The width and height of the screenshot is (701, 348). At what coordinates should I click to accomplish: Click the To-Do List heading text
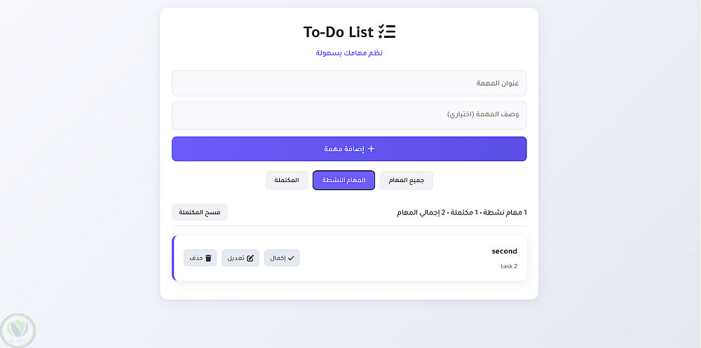click(338, 32)
